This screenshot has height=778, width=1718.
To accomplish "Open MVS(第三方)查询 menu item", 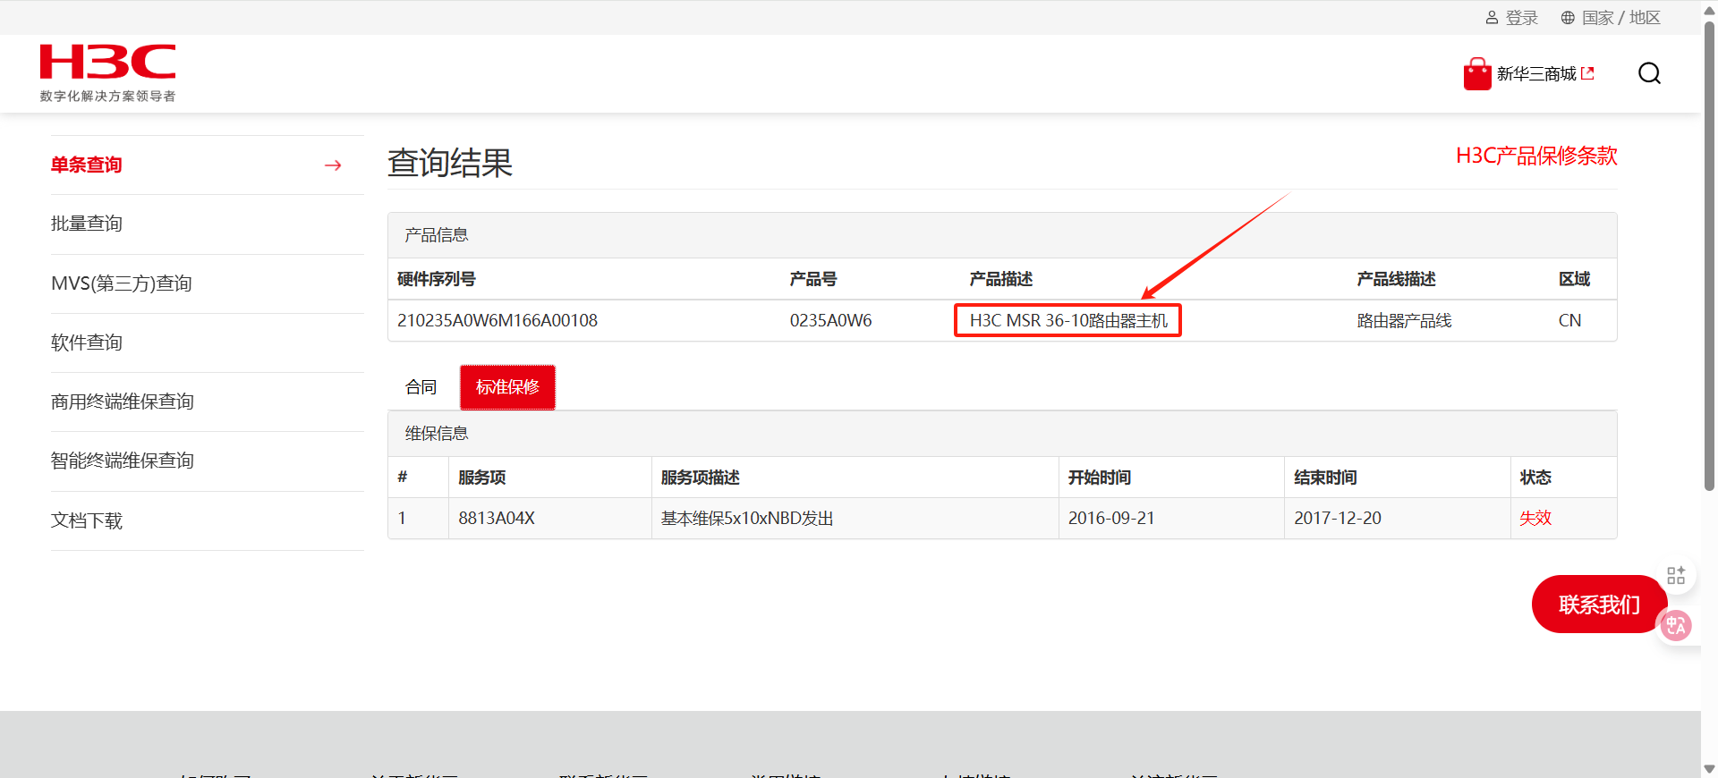I will click(122, 283).
